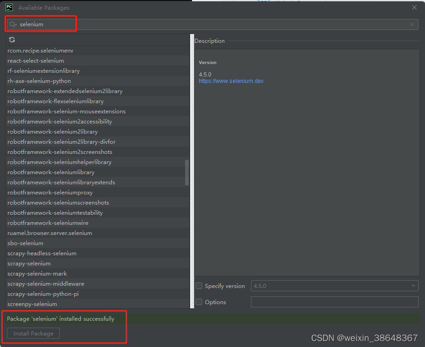Clear the search field with the X icon
Viewport: 425px width, 347px height.
412,24
